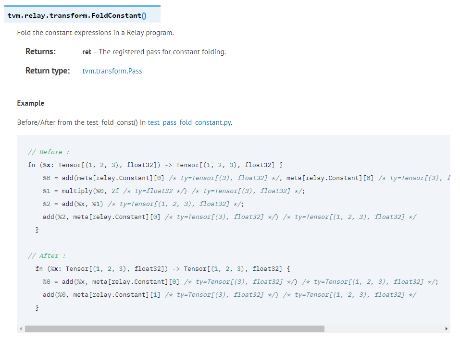Viewport: 460px width, 340px height.
Task: Click the 'Returns:' field label
Action: (x=40, y=51)
